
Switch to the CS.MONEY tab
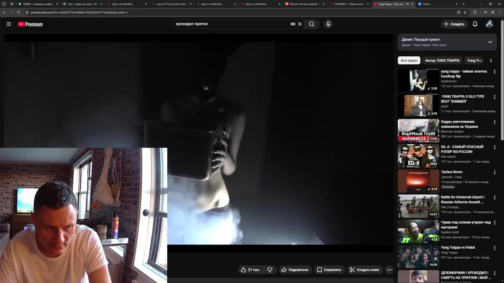click(x=349, y=4)
